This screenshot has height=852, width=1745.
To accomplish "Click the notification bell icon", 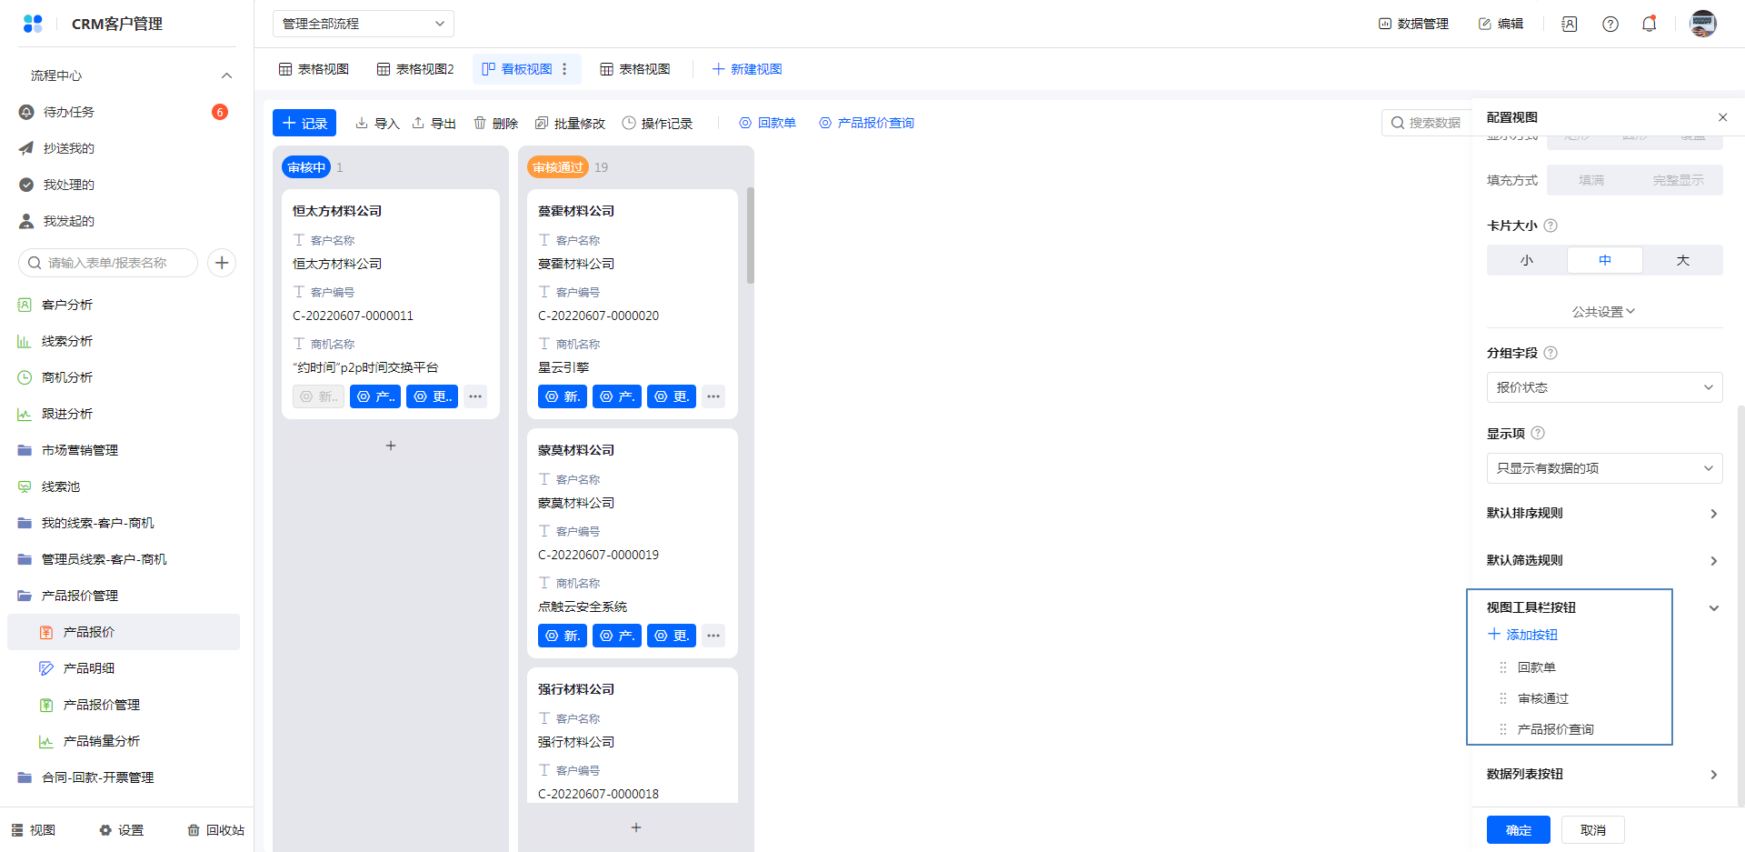I will 1649,24.
